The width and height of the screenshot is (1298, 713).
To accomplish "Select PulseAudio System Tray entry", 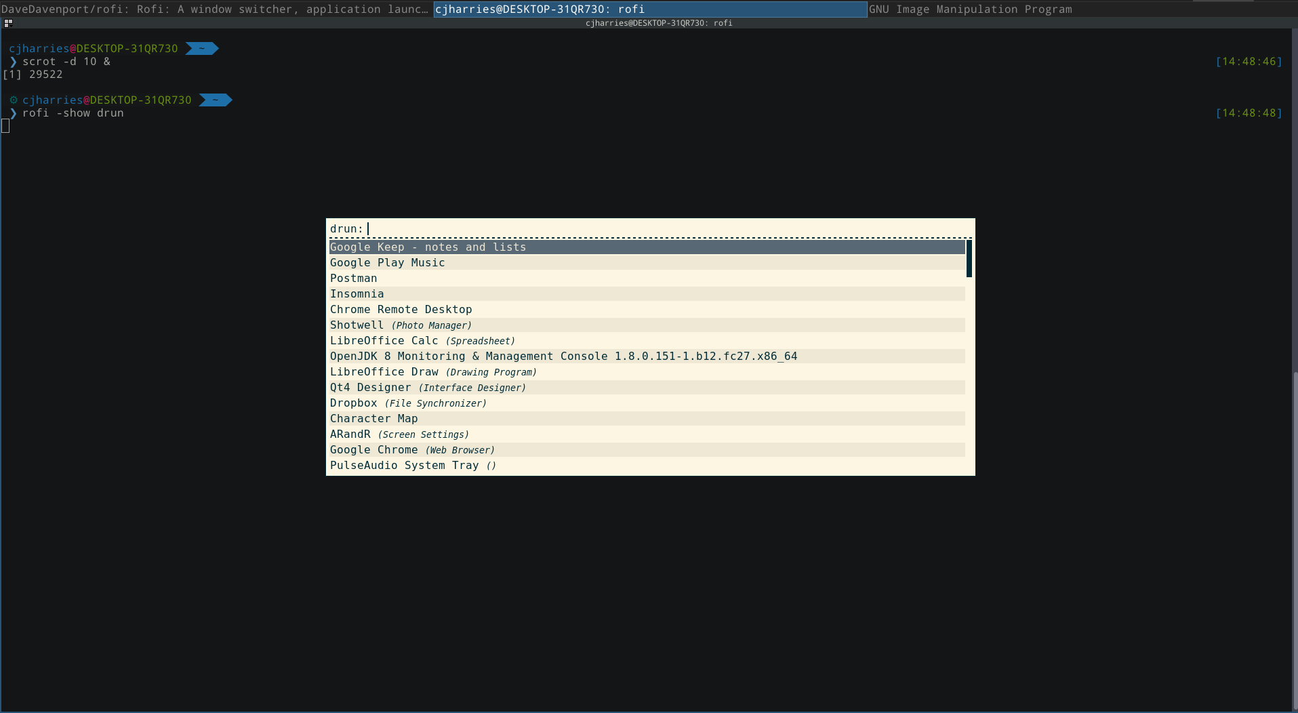I will (647, 466).
